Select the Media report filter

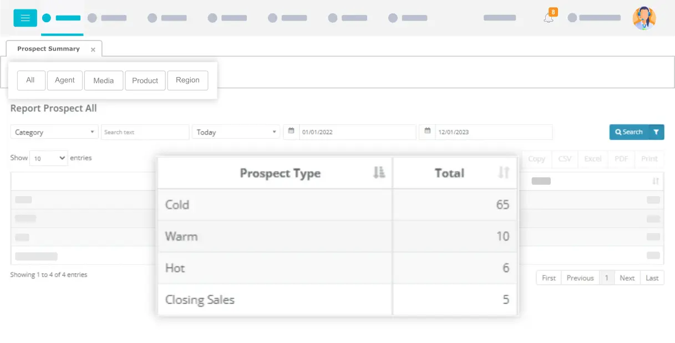(x=103, y=80)
